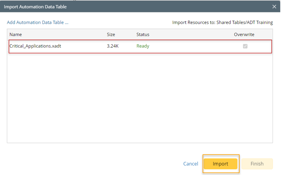This screenshot has width=281, height=175.
Task: Click the 3.24K file size cell
Action: click(113, 46)
